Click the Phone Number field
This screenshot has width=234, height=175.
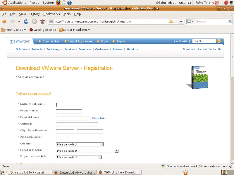coord(69,111)
